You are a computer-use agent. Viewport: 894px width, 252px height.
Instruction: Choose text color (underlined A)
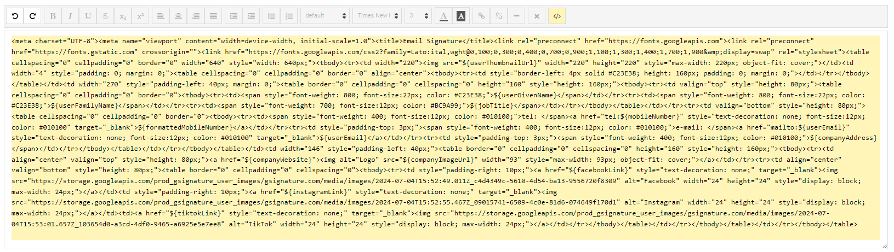coord(443,16)
